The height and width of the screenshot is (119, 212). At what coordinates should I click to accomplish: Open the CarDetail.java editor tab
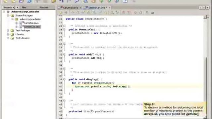click(x=70, y=8)
